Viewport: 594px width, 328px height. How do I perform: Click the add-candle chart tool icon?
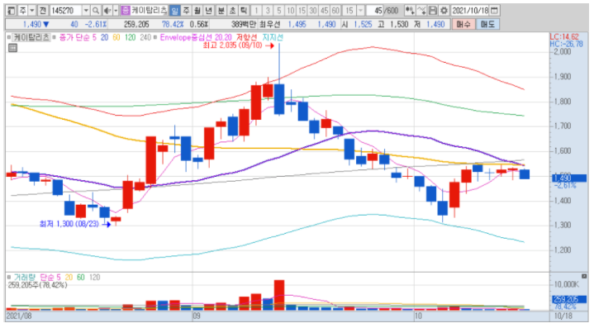[x=410, y=11]
